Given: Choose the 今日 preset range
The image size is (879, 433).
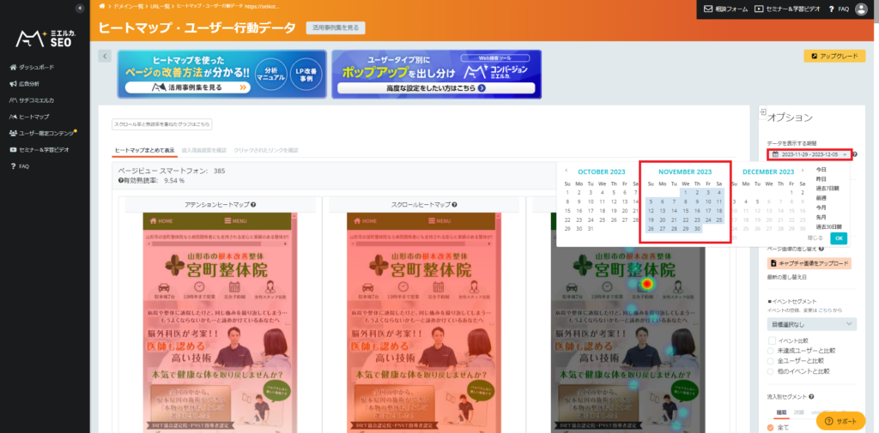Looking at the screenshot, I should [821, 169].
